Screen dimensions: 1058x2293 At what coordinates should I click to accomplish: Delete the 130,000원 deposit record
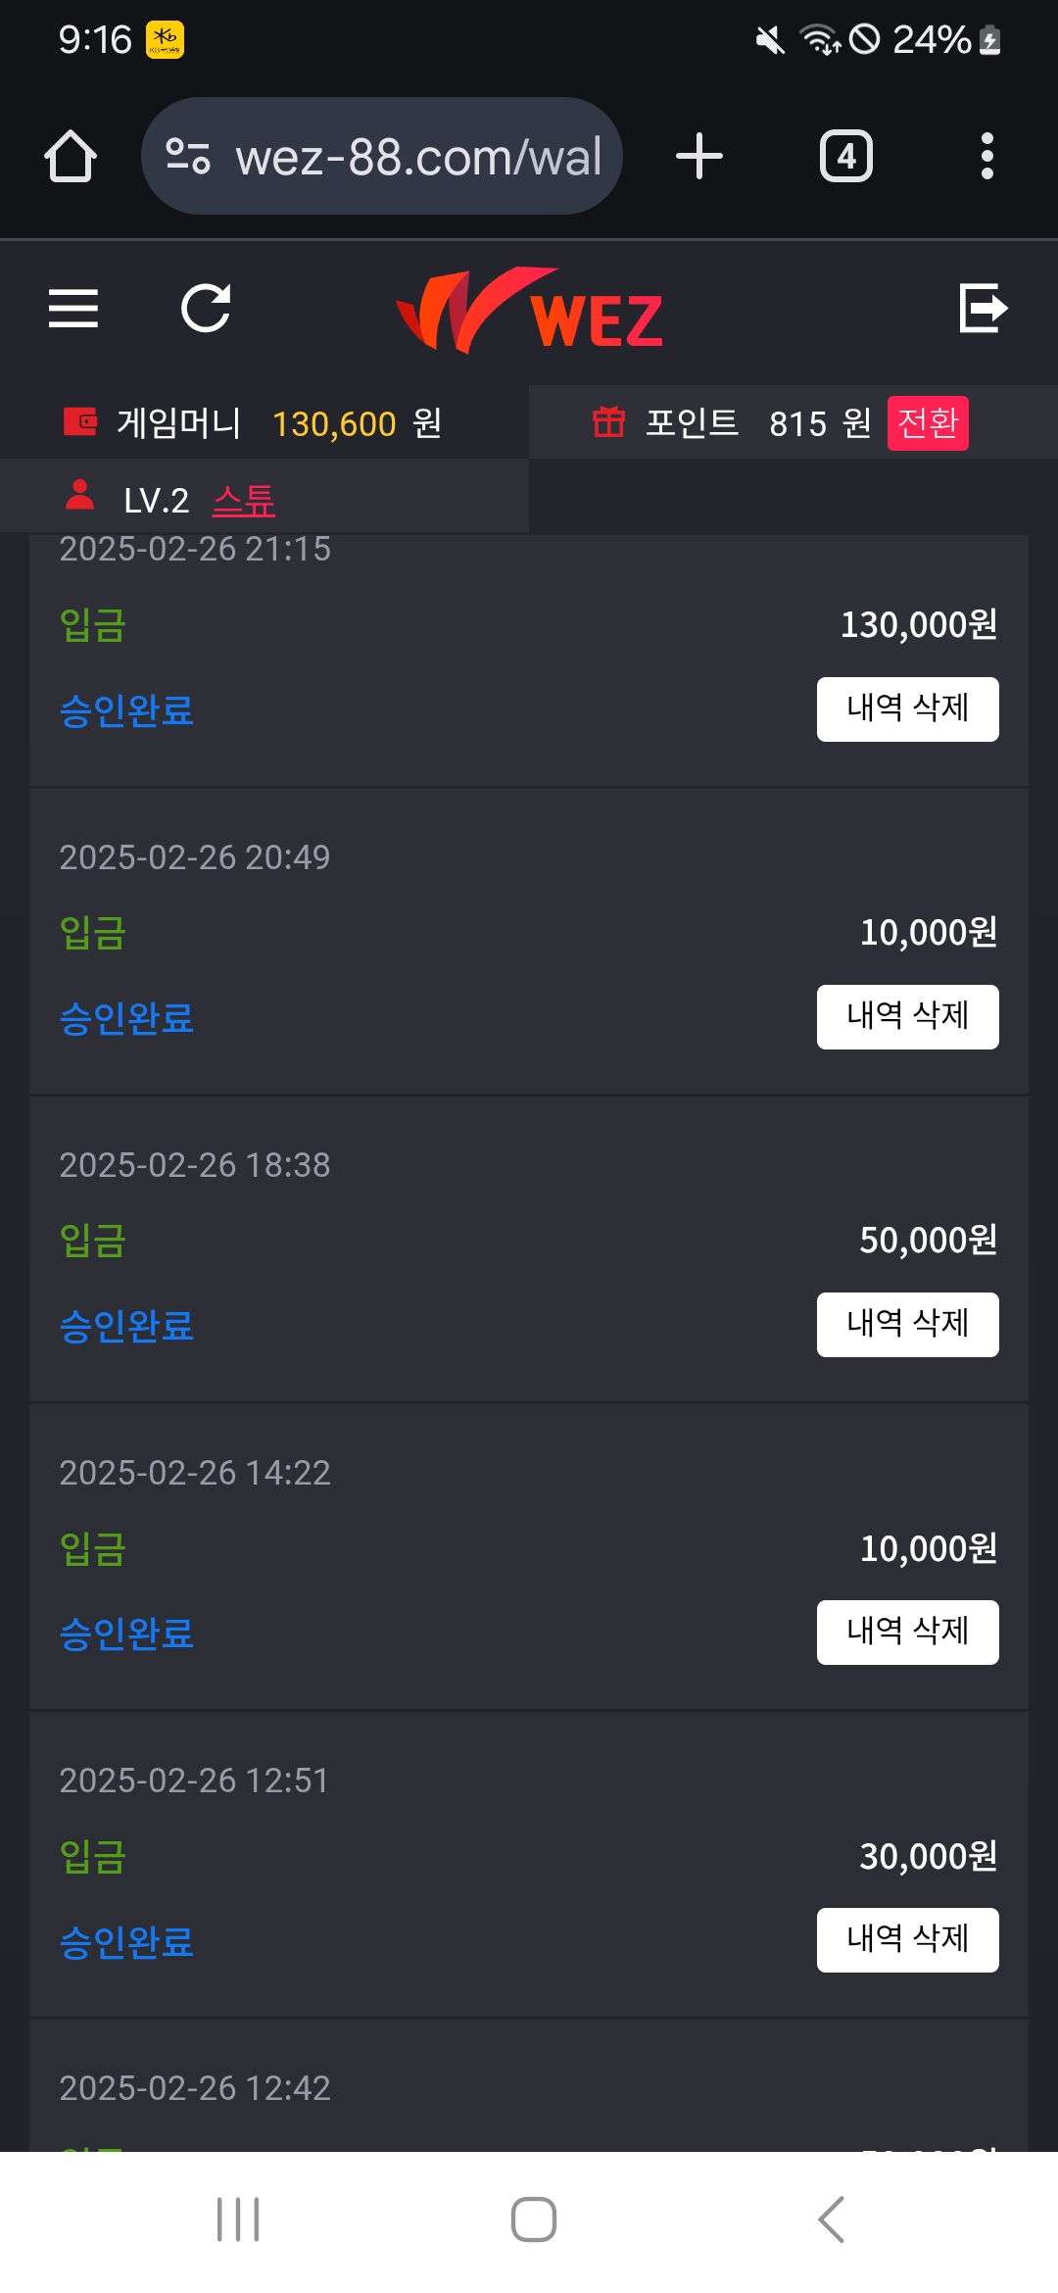click(907, 708)
